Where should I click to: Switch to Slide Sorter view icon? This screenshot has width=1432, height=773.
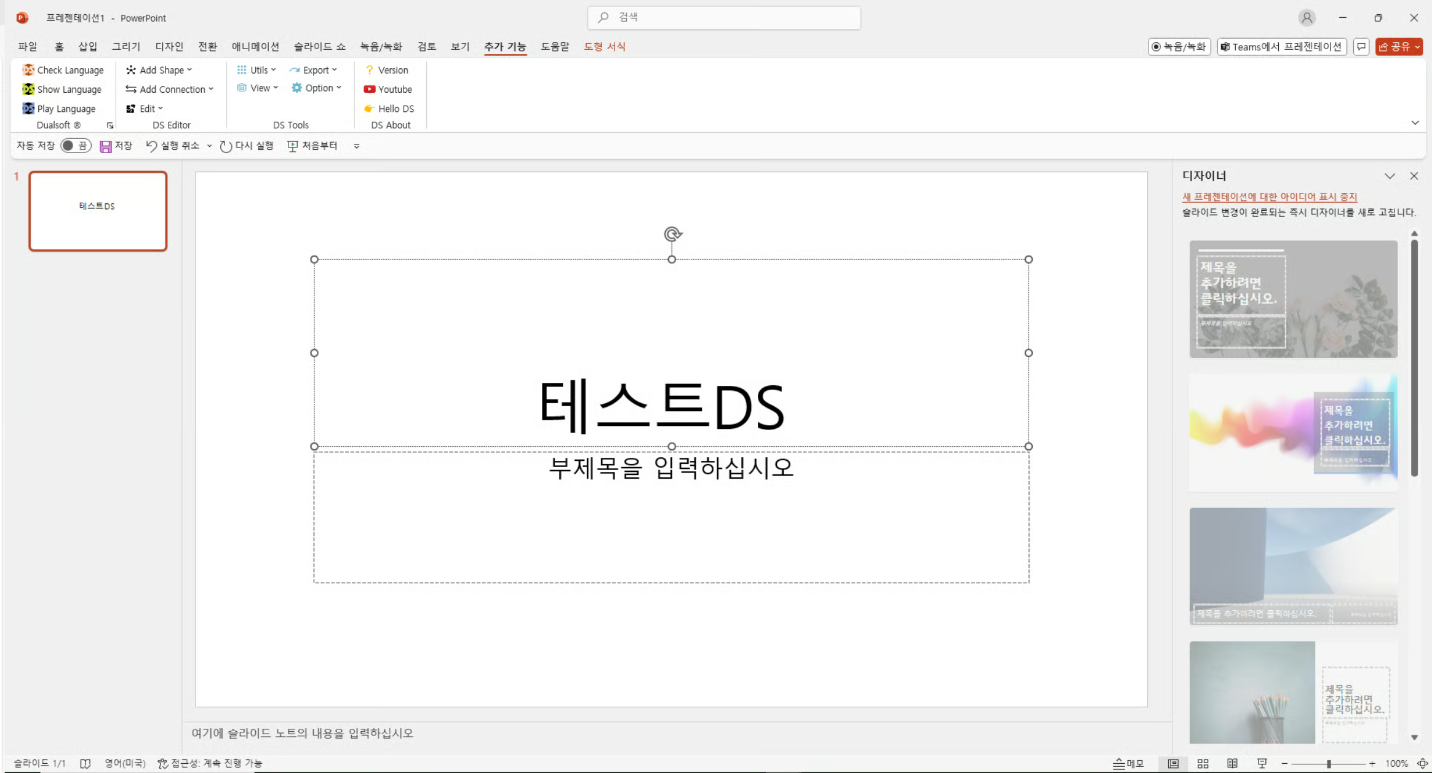(1203, 763)
